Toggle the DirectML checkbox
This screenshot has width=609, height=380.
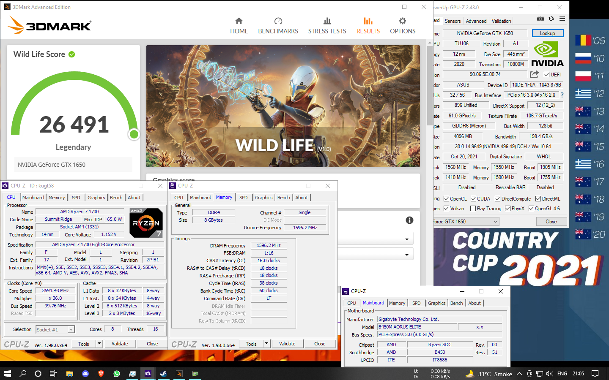click(x=538, y=199)
